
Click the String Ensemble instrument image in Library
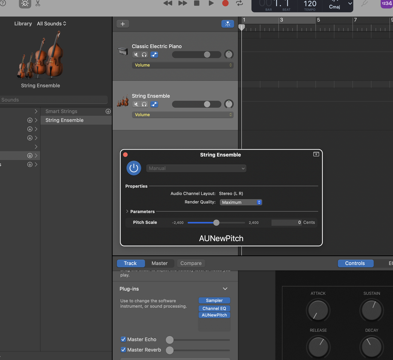coord(40,54)
